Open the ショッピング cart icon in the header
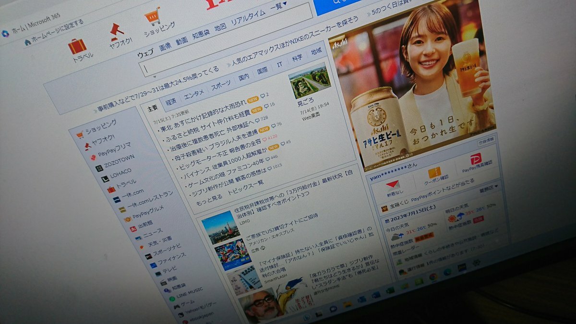The height and width of the screenshot is (324, 576). pos(153,17)
